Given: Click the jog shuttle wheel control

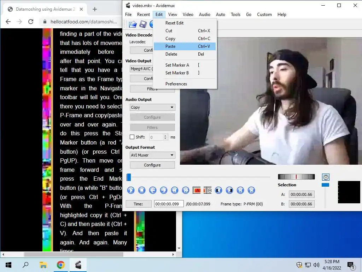Looking at the screenshot, I should 296,177.
